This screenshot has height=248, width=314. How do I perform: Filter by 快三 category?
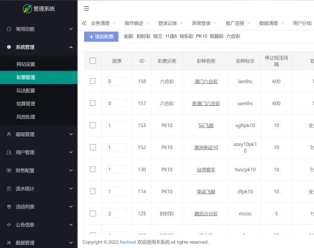click(x=158, y=36)
